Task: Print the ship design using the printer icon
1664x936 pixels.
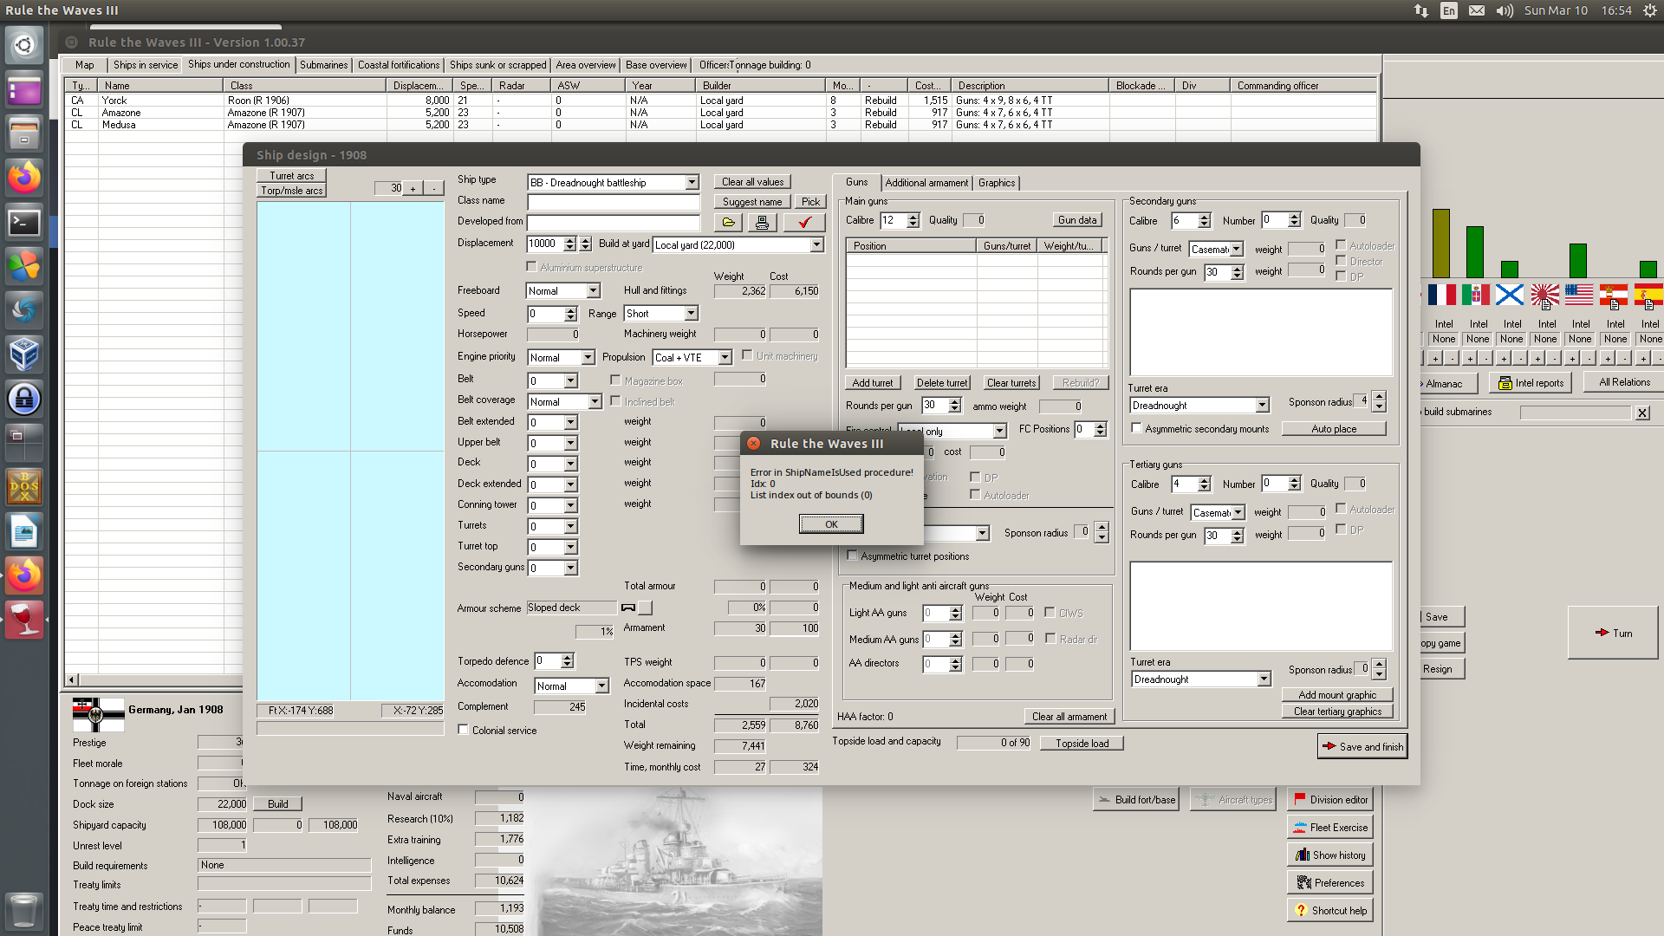Action: coord(763,222)
